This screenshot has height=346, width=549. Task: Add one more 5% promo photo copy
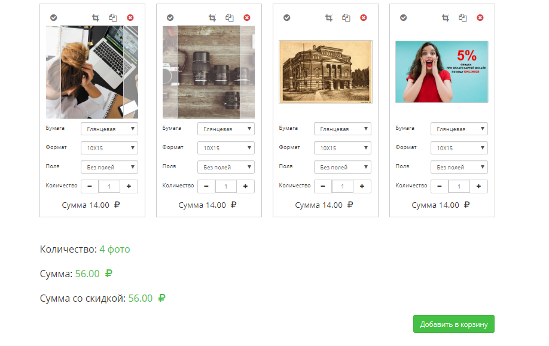[x=478, y=187]
